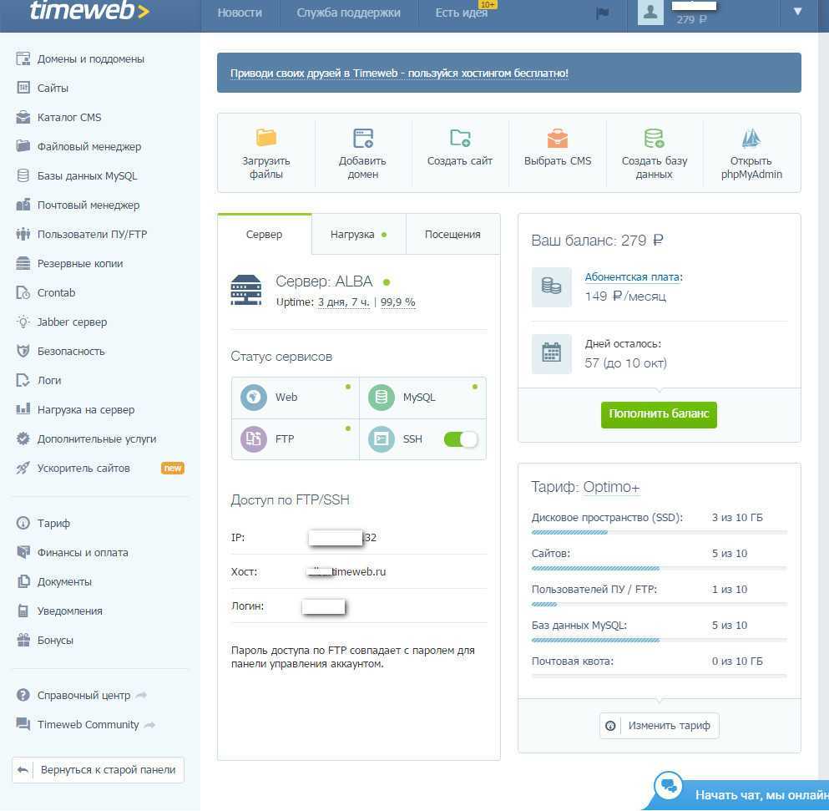Open Пользователи ПУ/FTP in sidebar
The height and width of the screenshot is (811, 829).
point(82,234)
